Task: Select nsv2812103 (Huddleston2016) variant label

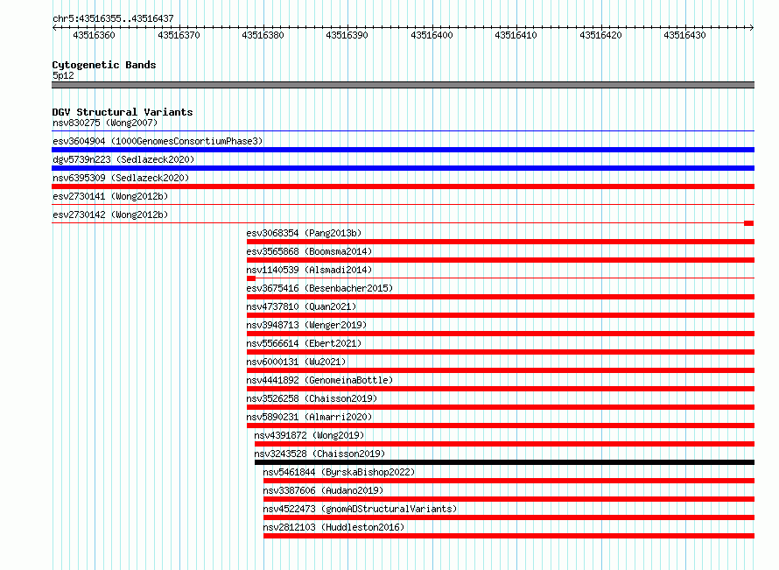Action: pyautogui.click(x=333, y=527)
